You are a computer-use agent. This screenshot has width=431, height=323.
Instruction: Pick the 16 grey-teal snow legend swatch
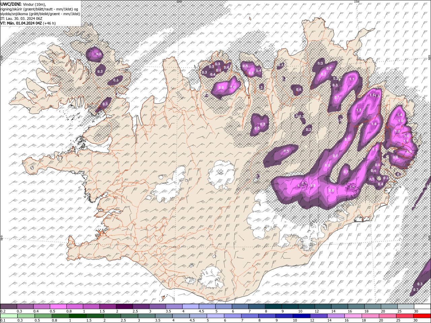point(356,307)
